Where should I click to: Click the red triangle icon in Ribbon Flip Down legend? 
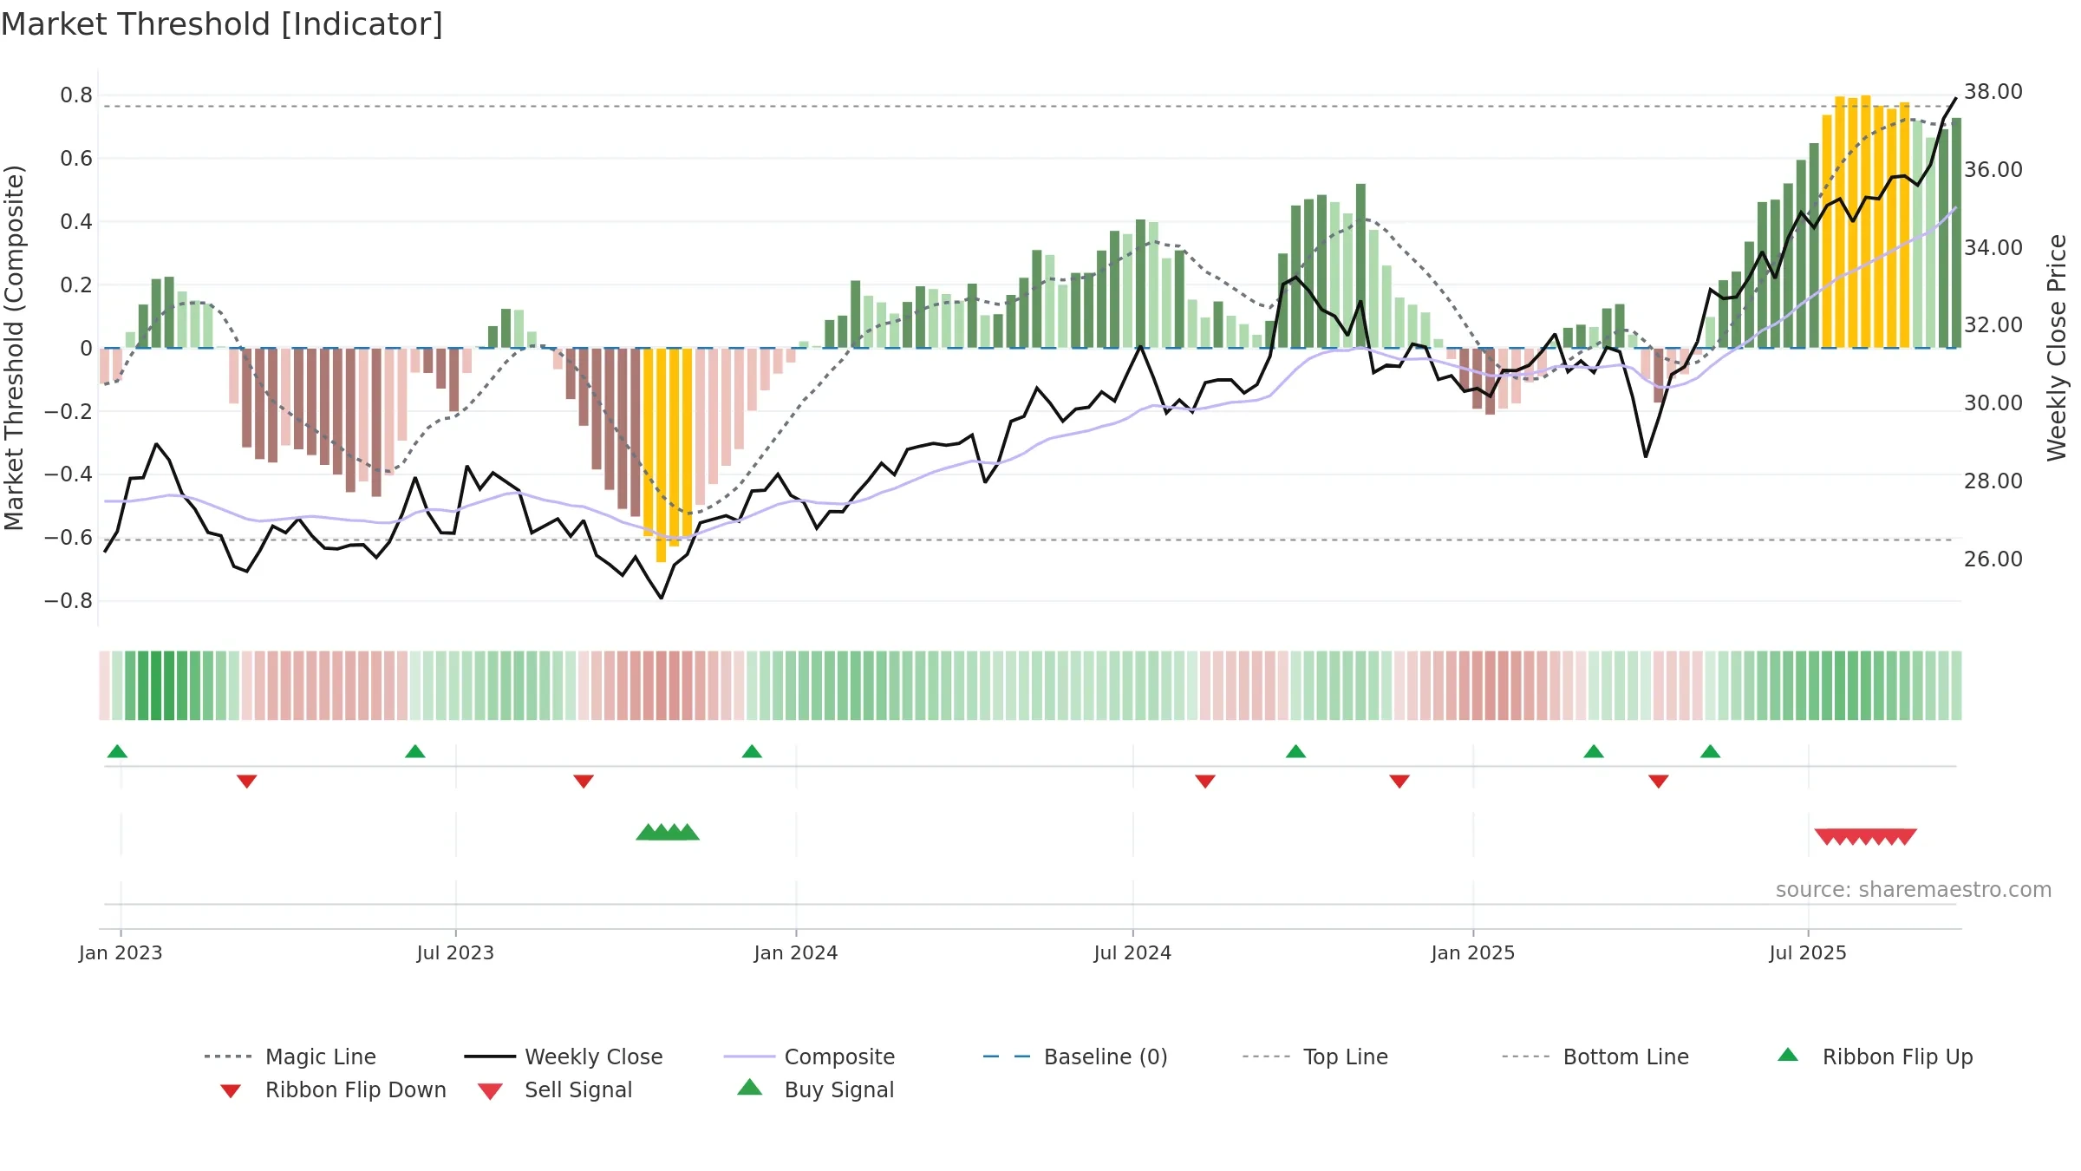231,1091
